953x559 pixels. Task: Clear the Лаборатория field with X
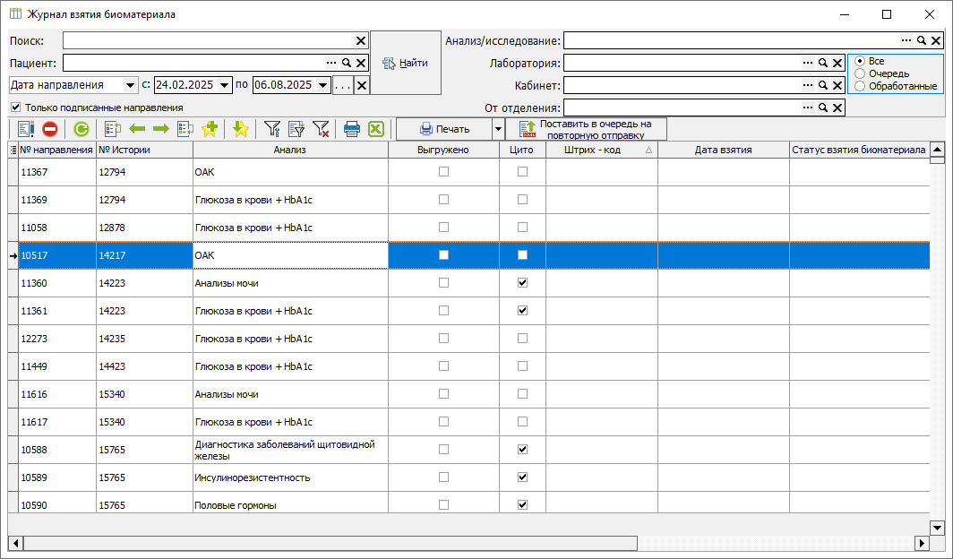click(837, 63)
